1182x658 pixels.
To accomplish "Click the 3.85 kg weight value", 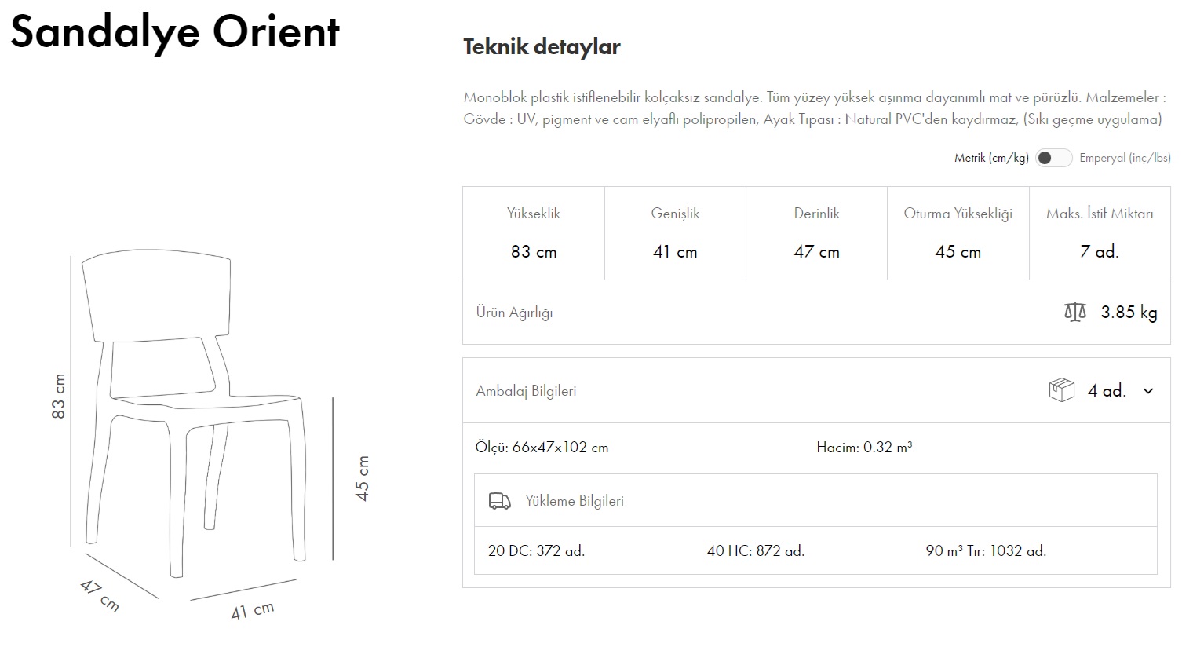I will (1129, 313).
